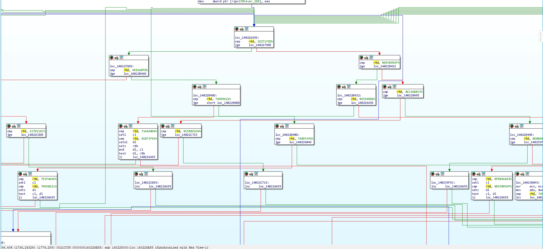Click color icon on cmp r9d, 0E93B959Fh block
Image resolution: width=543 pixels, height=249 pixels.
[361, 58]
